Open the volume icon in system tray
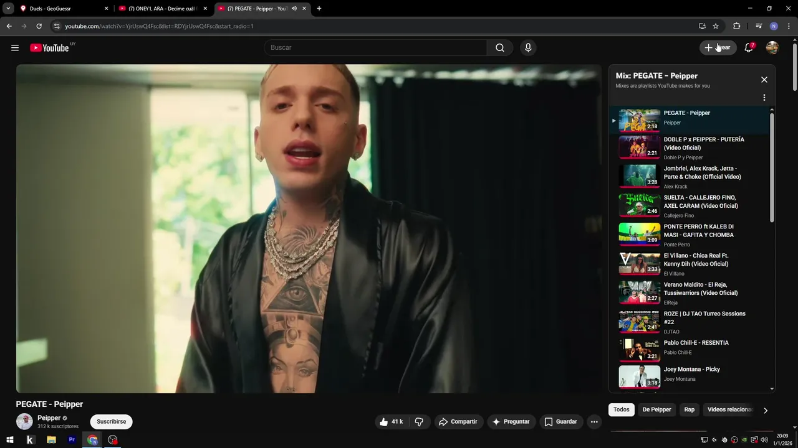 pyautogui.click(x=764, y=440)
